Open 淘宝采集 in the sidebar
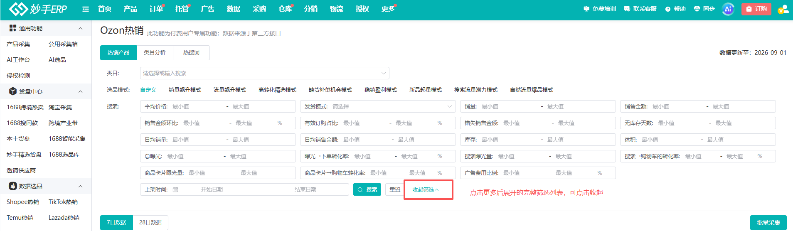Image resolution: width=793 pixels, height=231 pixels. [x=60, y=107]
